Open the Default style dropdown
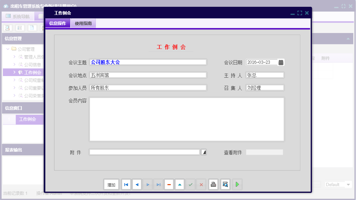Screen dimensions: 356x200 pos(338,184)
